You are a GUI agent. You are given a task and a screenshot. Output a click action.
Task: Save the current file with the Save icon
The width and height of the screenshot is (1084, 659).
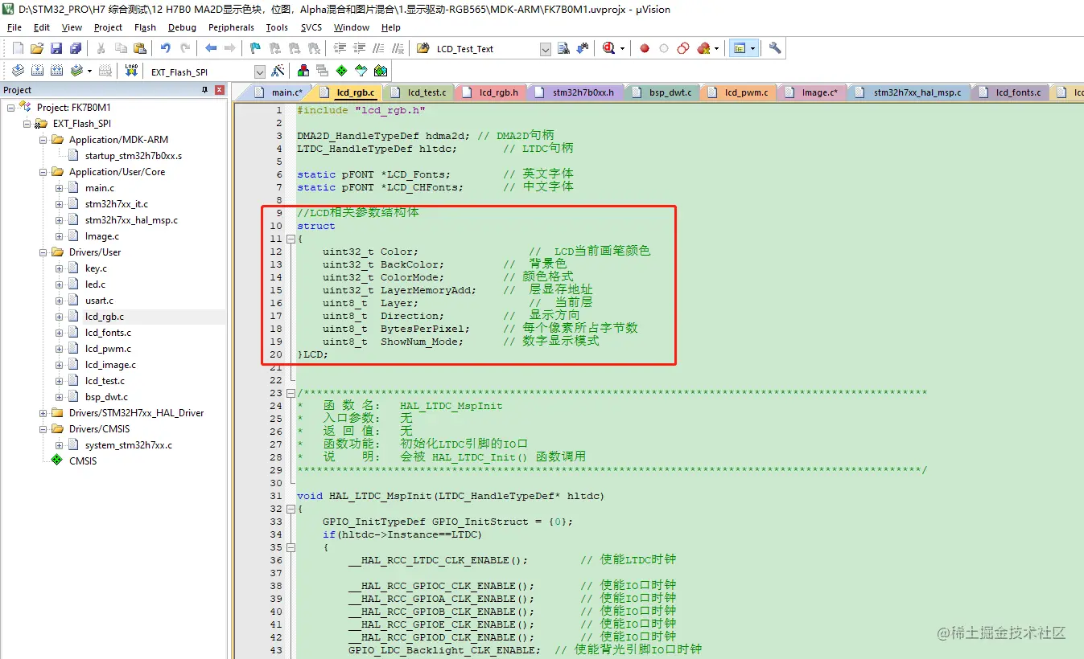(x=56, y=48)
